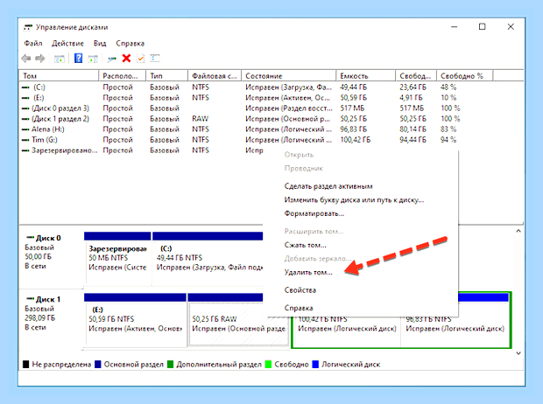
Task: Open the Действие menu
Action: [68, 44]
